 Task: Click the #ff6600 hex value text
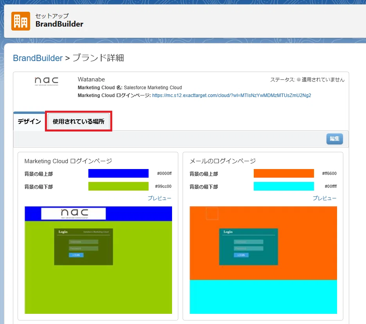coord(329,173)
